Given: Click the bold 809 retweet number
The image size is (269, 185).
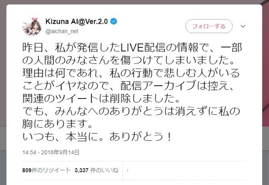Looking at the screenshot, I should click(x=27, y=170).
